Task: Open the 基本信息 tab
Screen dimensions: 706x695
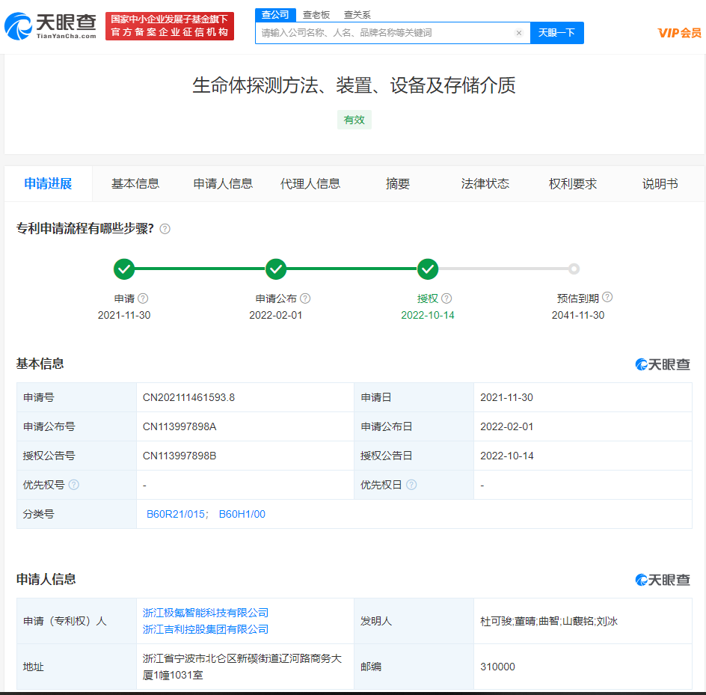Action: click(135, 184)
